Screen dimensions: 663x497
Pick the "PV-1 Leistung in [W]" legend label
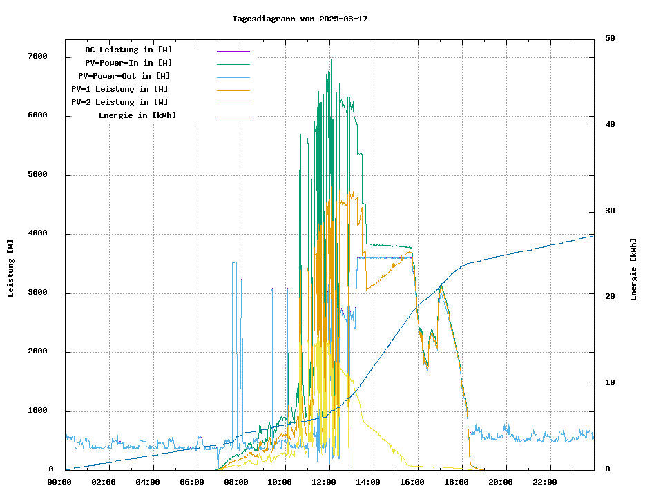pyautogui.click(x=119, y=89)
